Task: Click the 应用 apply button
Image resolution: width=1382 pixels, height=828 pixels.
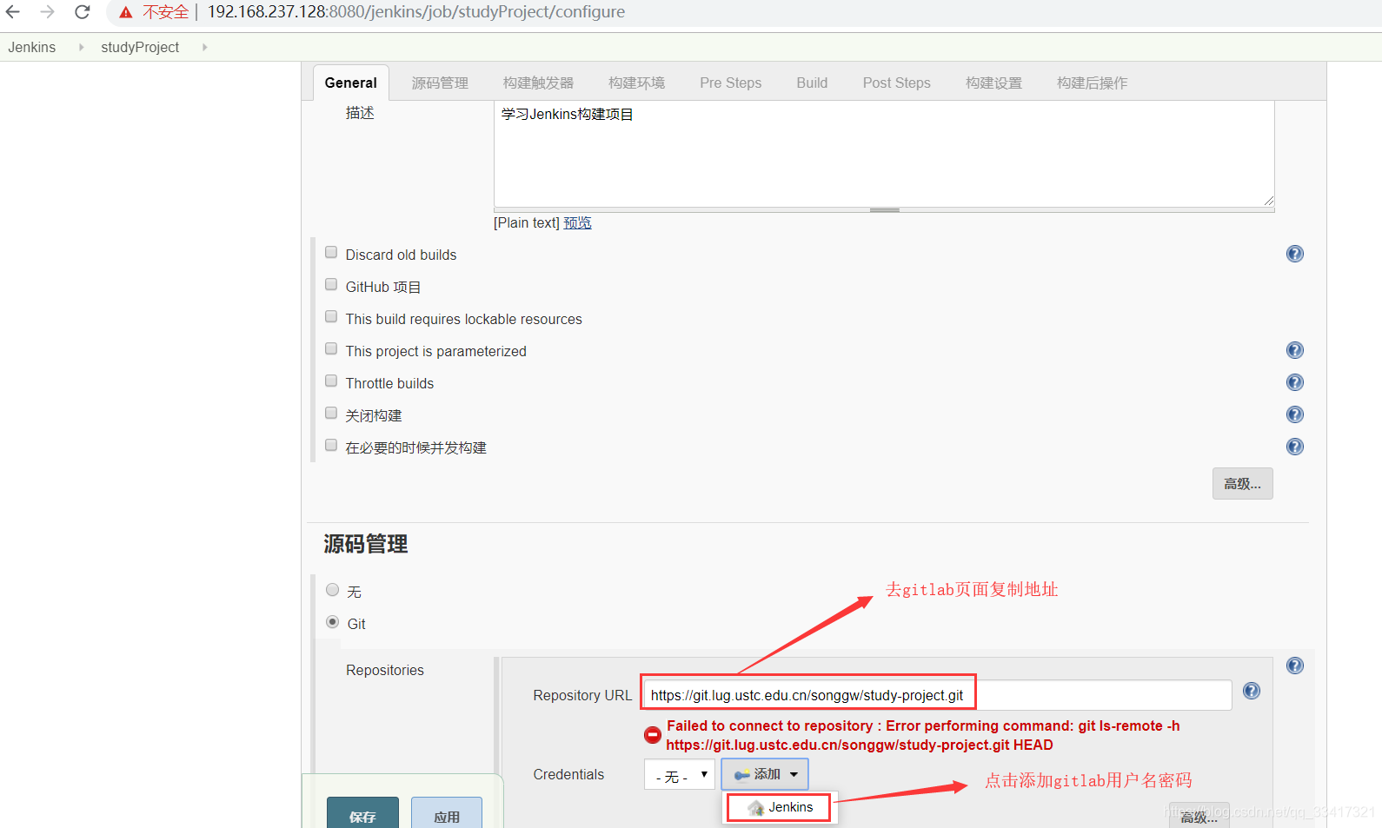Action: point(447,814)
